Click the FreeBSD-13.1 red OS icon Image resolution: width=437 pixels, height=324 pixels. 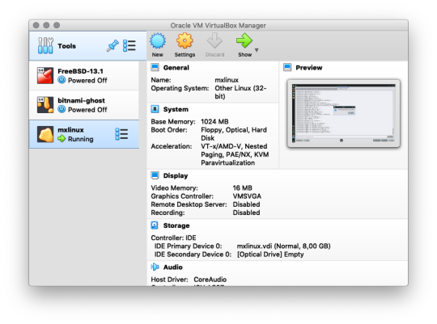click(x=45, y=75)
